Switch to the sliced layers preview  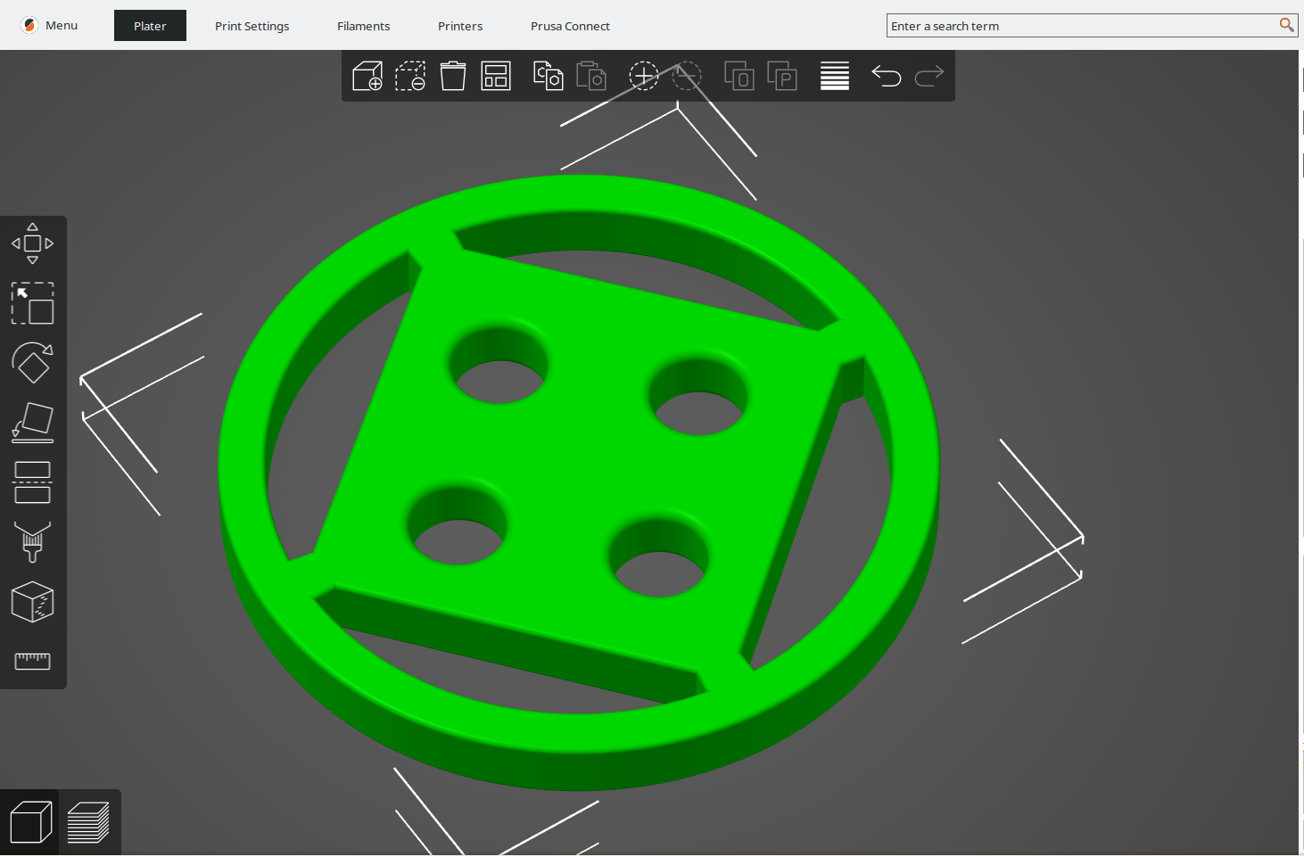[88, 822]
